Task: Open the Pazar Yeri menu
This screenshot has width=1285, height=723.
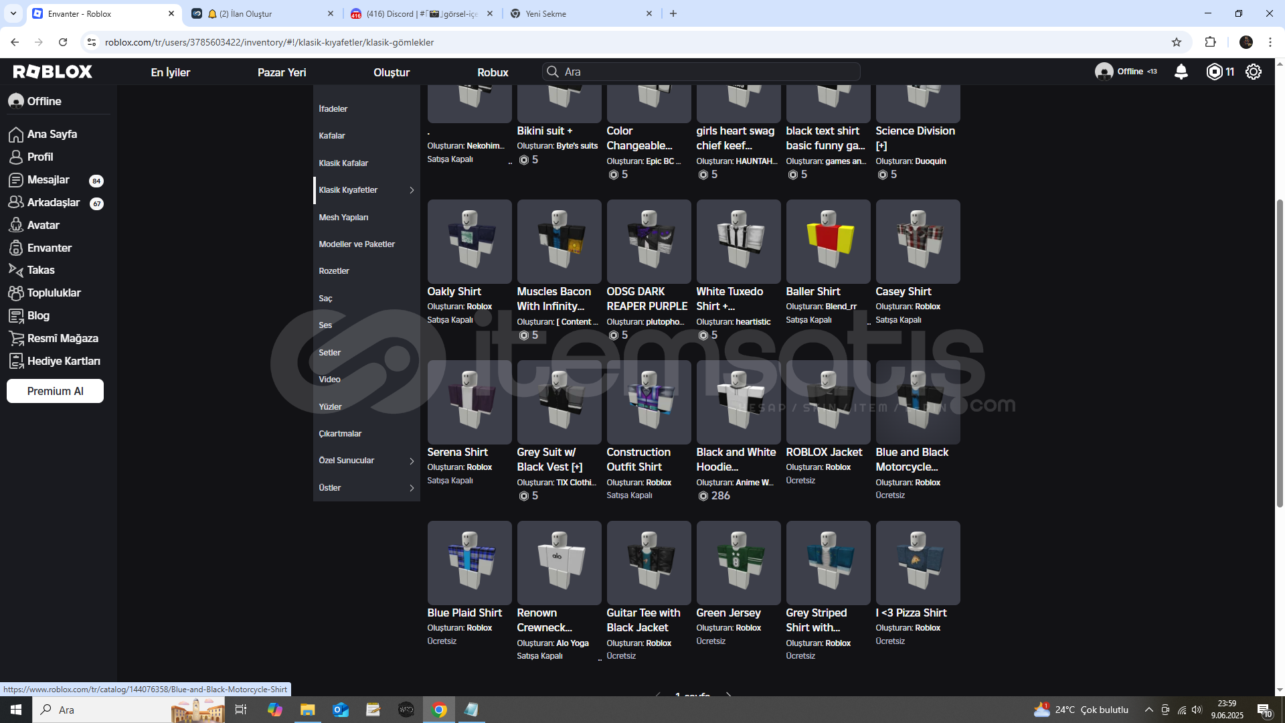Action: (282, 72)
